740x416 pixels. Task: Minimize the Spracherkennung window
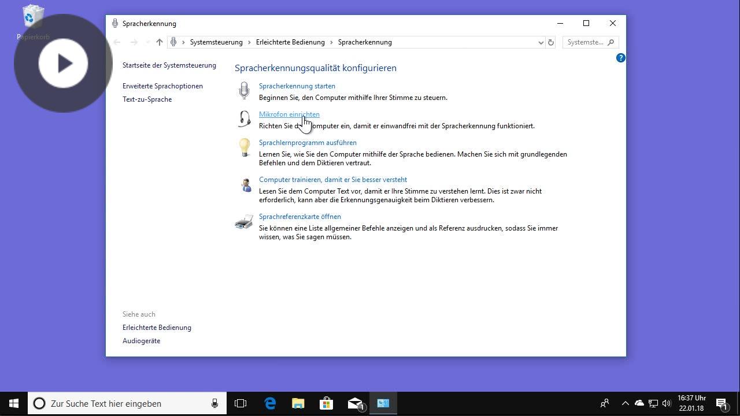[x=560, y=23]
